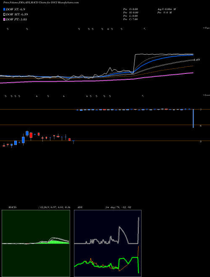Click the 'Pre O: 0.00' value
Screen dimensions: 210x277
click(x=131, y=9)
